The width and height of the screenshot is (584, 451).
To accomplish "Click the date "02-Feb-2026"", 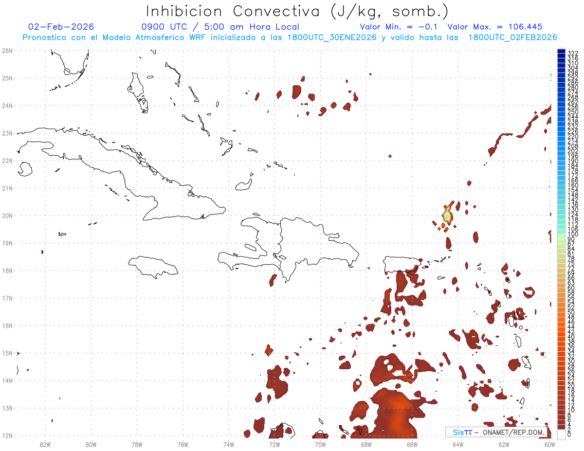I will [61, 27].
